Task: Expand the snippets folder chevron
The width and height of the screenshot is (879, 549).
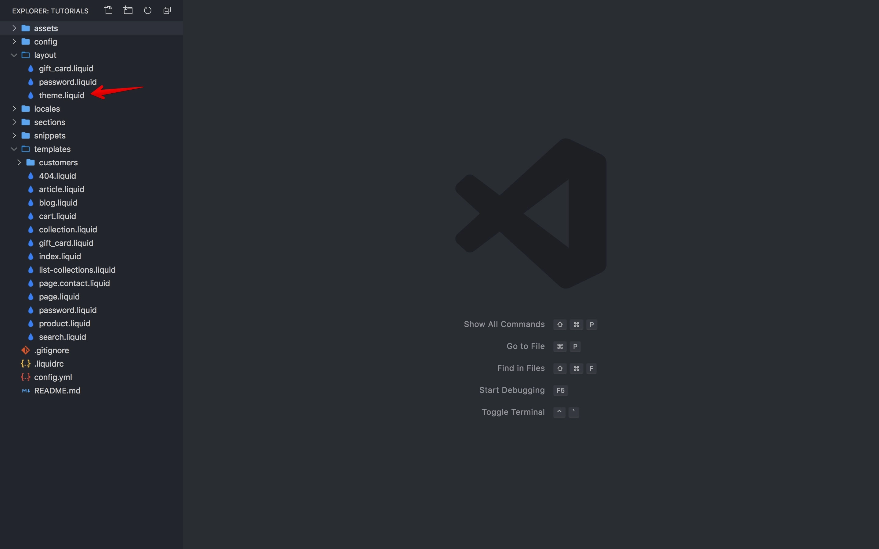Action: (x=14, y=135)
